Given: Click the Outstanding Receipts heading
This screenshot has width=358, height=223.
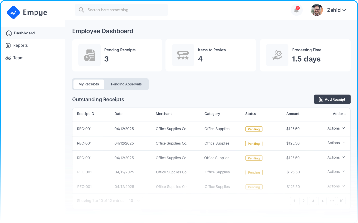Looking at the screenshot, I should [98, 99].
